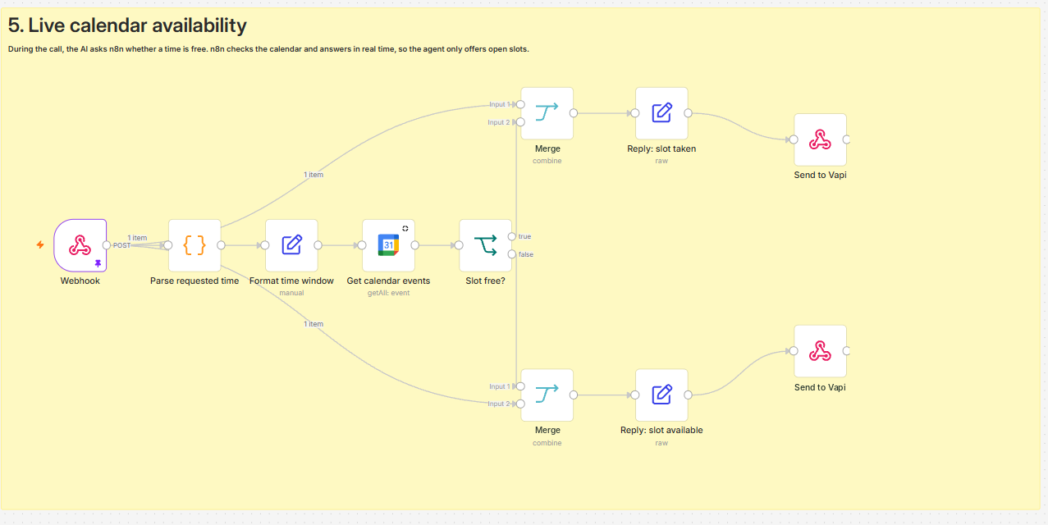Open the upper Send to Vapi node
Image resolution: width=1048 pixels, height=525 pixels.
pyautogui.click(x=820, y=139)
